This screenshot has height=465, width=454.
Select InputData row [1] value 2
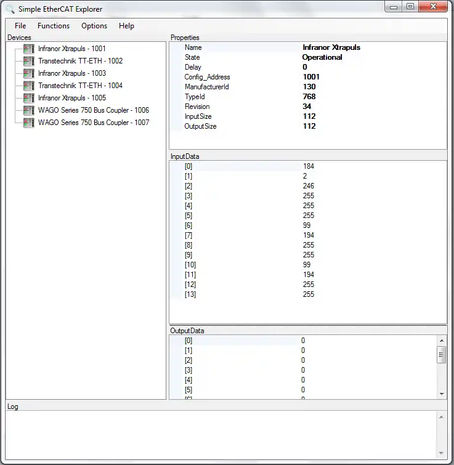[305, 176]
